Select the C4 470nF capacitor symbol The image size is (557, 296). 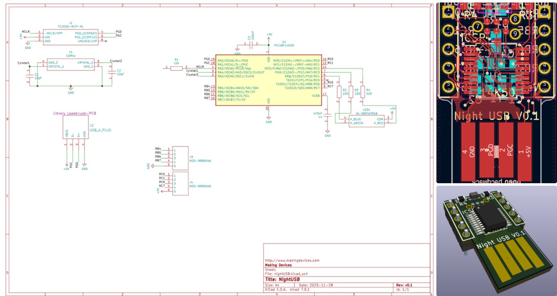[x=328, y=115]
